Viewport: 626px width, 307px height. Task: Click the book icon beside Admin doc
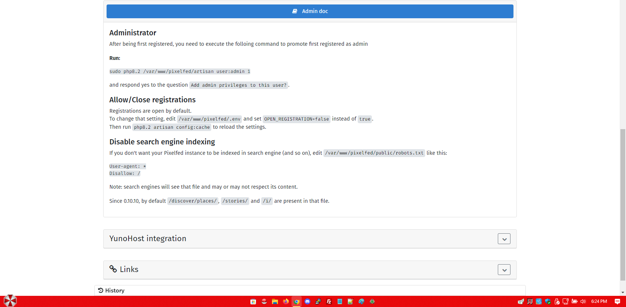pyautogui.click(x=295, y=11)
